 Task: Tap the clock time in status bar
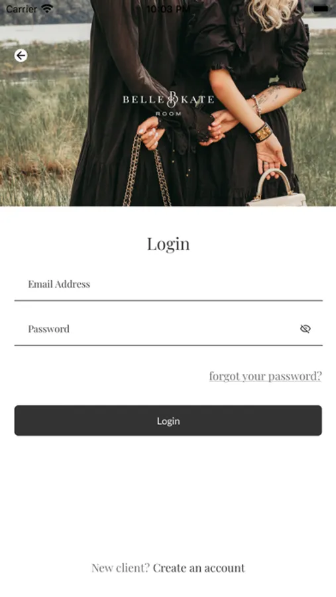[168, 9]
